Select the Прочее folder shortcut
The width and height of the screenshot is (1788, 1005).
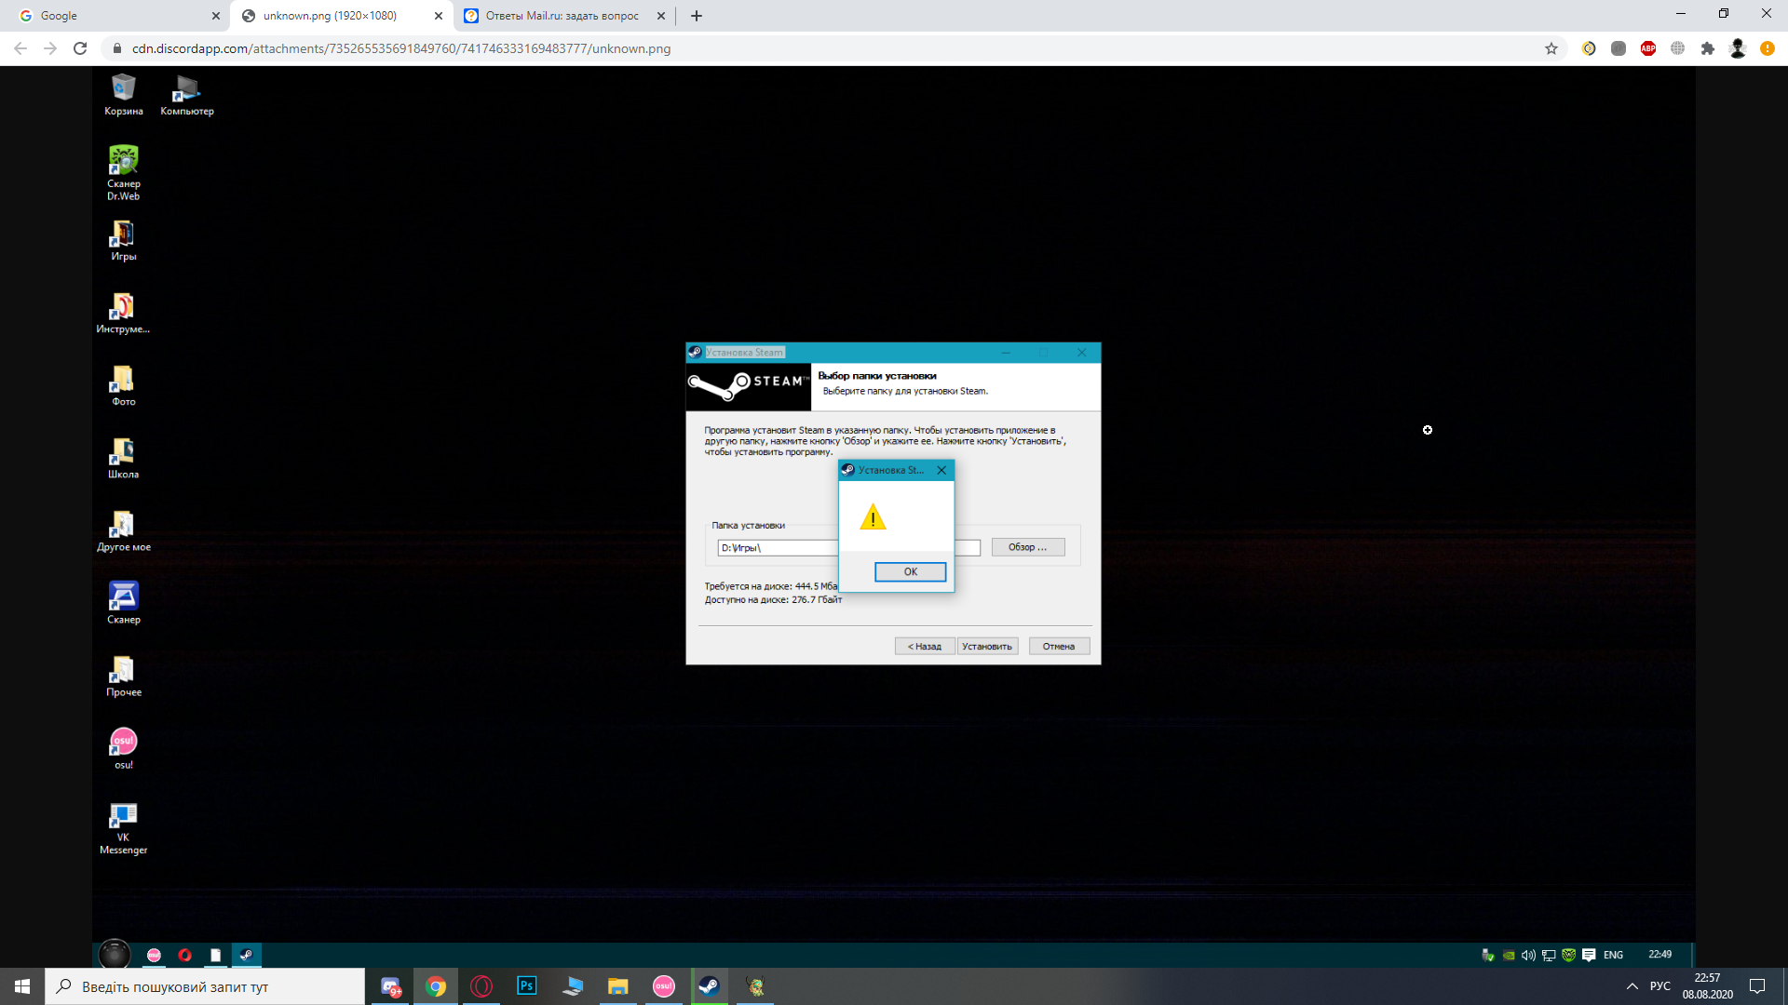124,677
